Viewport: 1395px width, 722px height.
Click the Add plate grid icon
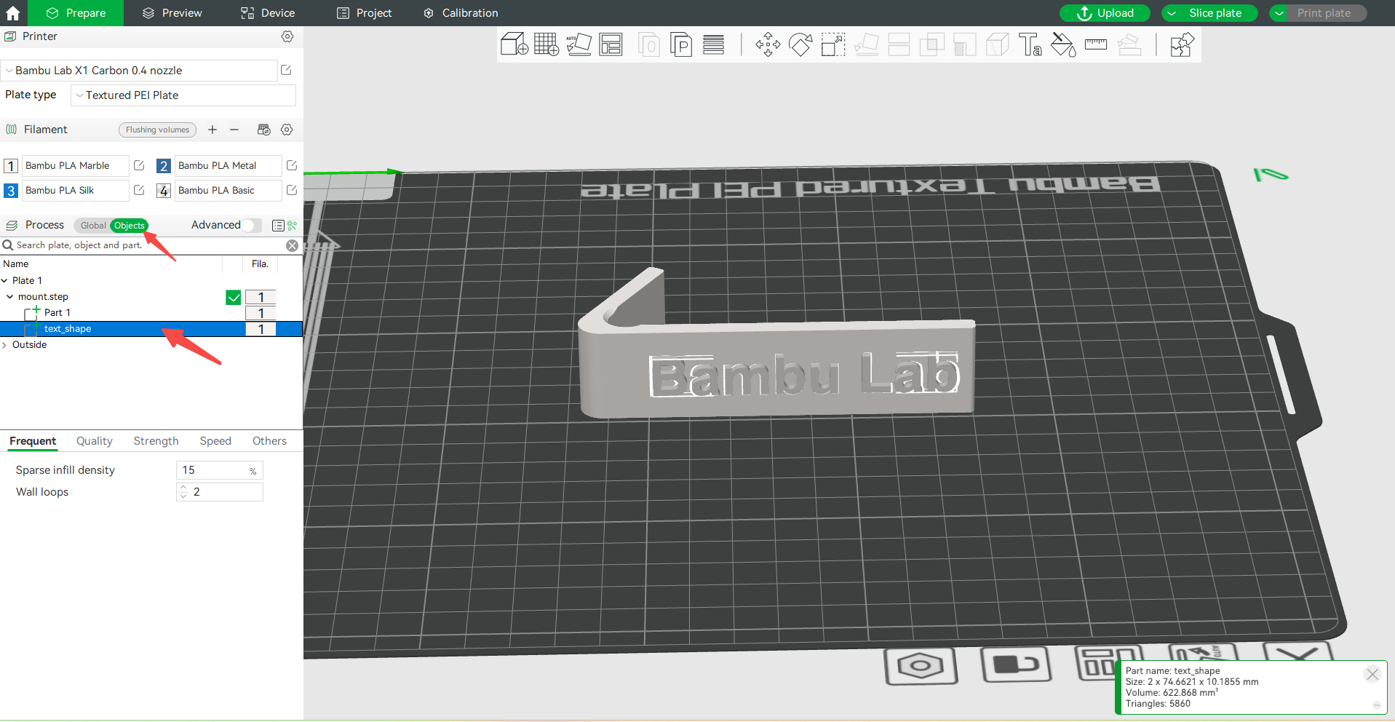click(547, 44)
